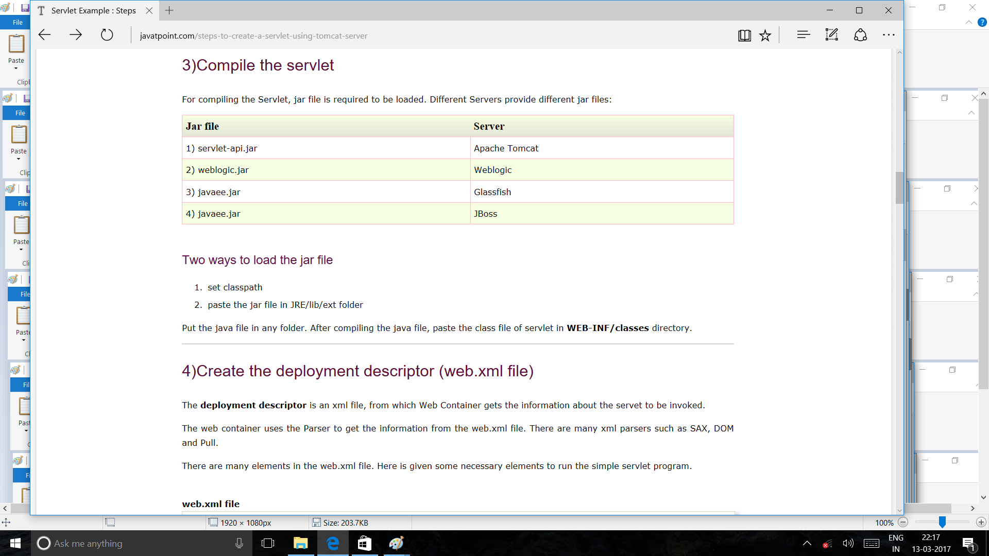Open Reading view book icon
The width and height of the screenshot is (989, 556).
pyautogui.click(x=744, y=35)
